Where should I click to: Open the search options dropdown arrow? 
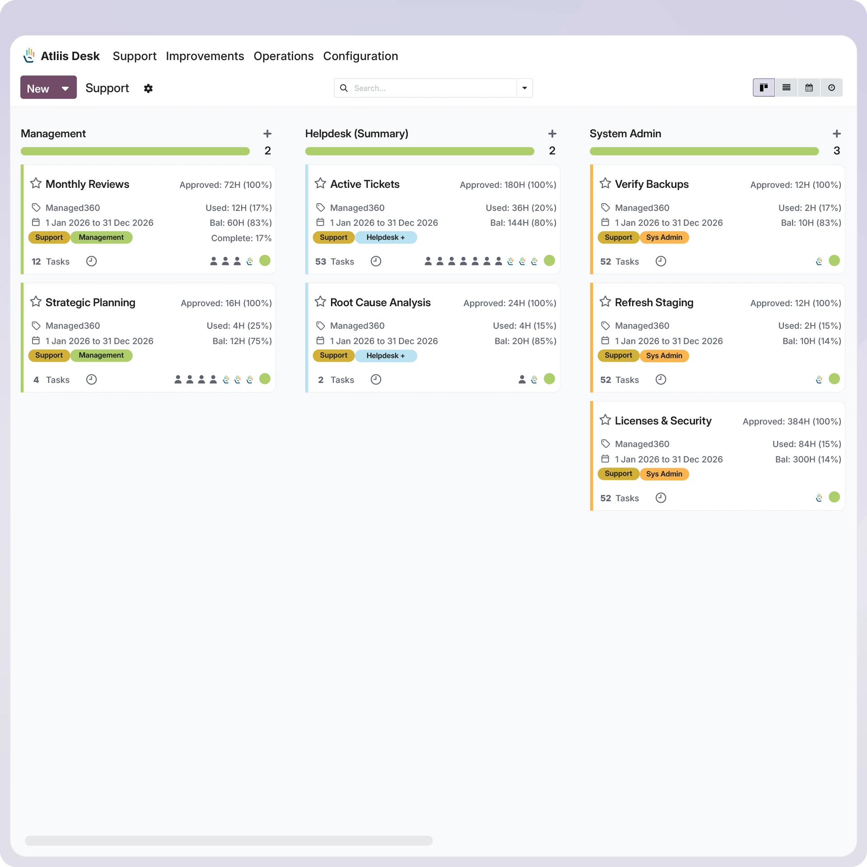(524, 88)
